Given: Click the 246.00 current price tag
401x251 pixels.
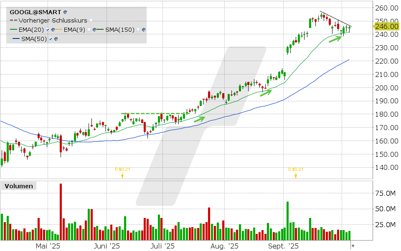Looking at the screenshot, I should [x=386, y=26].
